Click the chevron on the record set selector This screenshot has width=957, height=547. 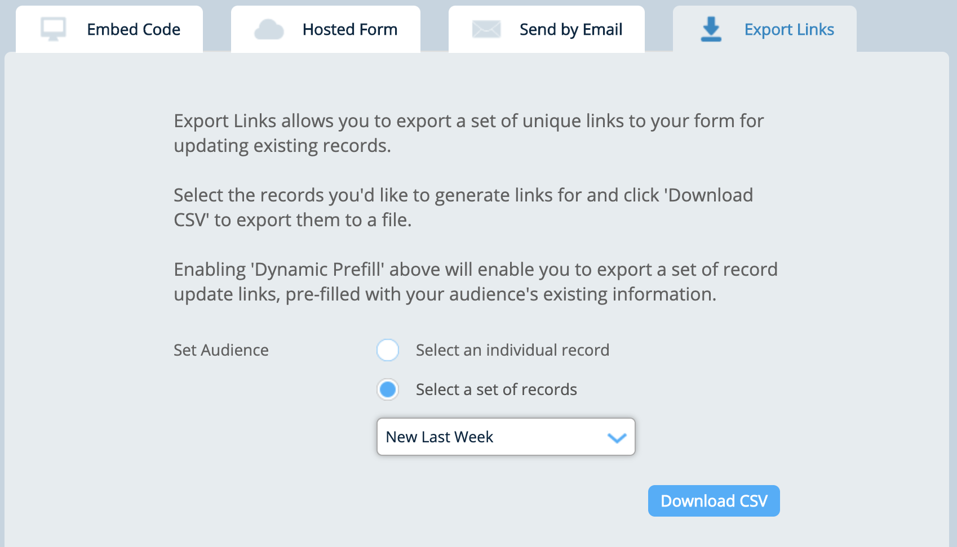[x=615, y=437]
